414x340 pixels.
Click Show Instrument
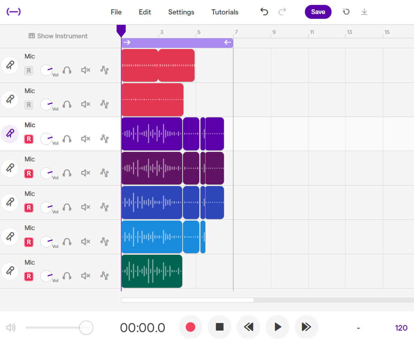pyautogui.click(x=58, y=36)
